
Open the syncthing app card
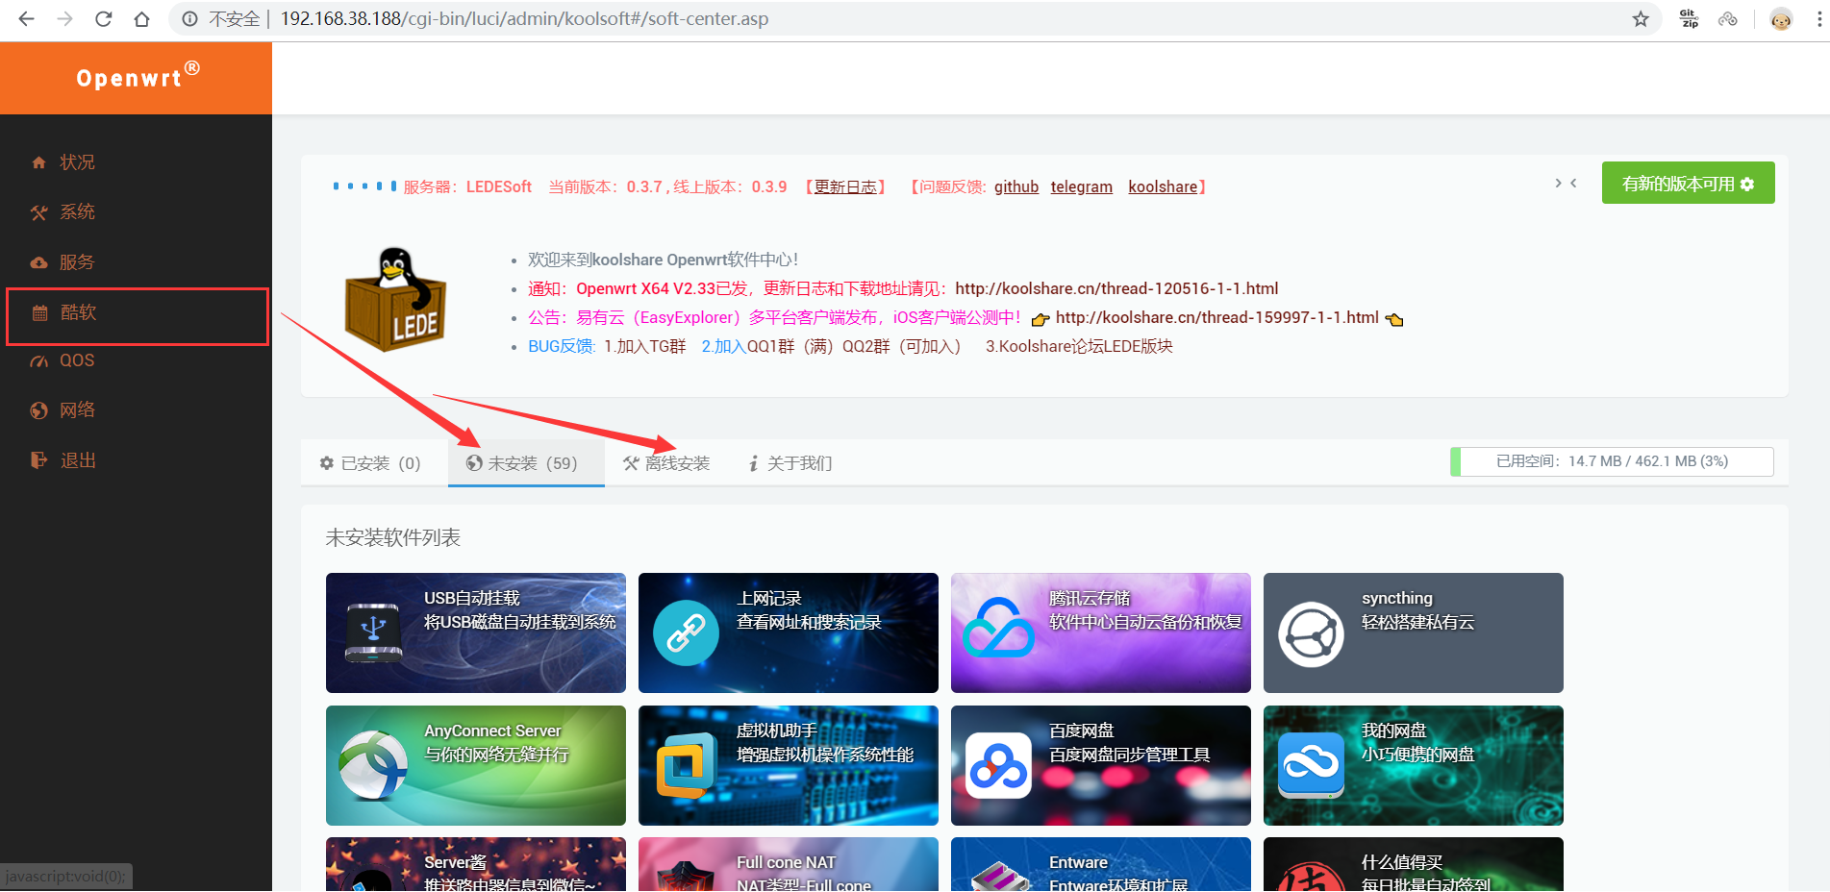[x=1414, y=632]
